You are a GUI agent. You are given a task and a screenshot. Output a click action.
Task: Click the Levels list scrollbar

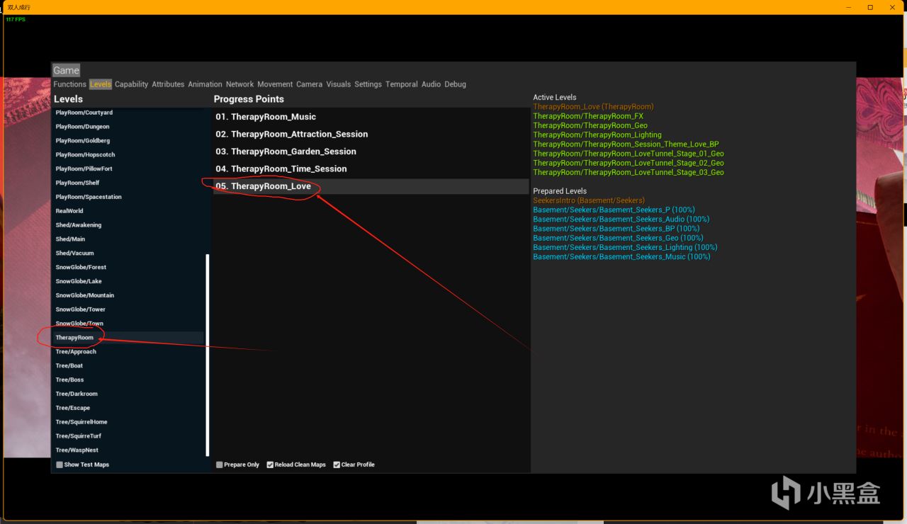click(208, 355)
